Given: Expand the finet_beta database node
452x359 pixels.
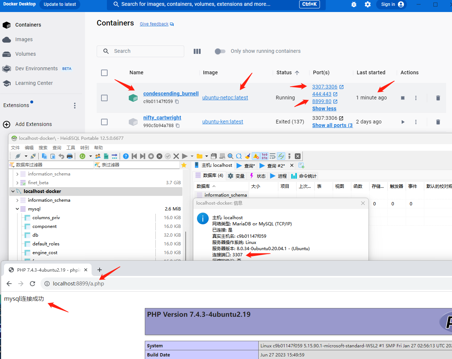Looking at the screenshot, I should [x=17, y=183].
